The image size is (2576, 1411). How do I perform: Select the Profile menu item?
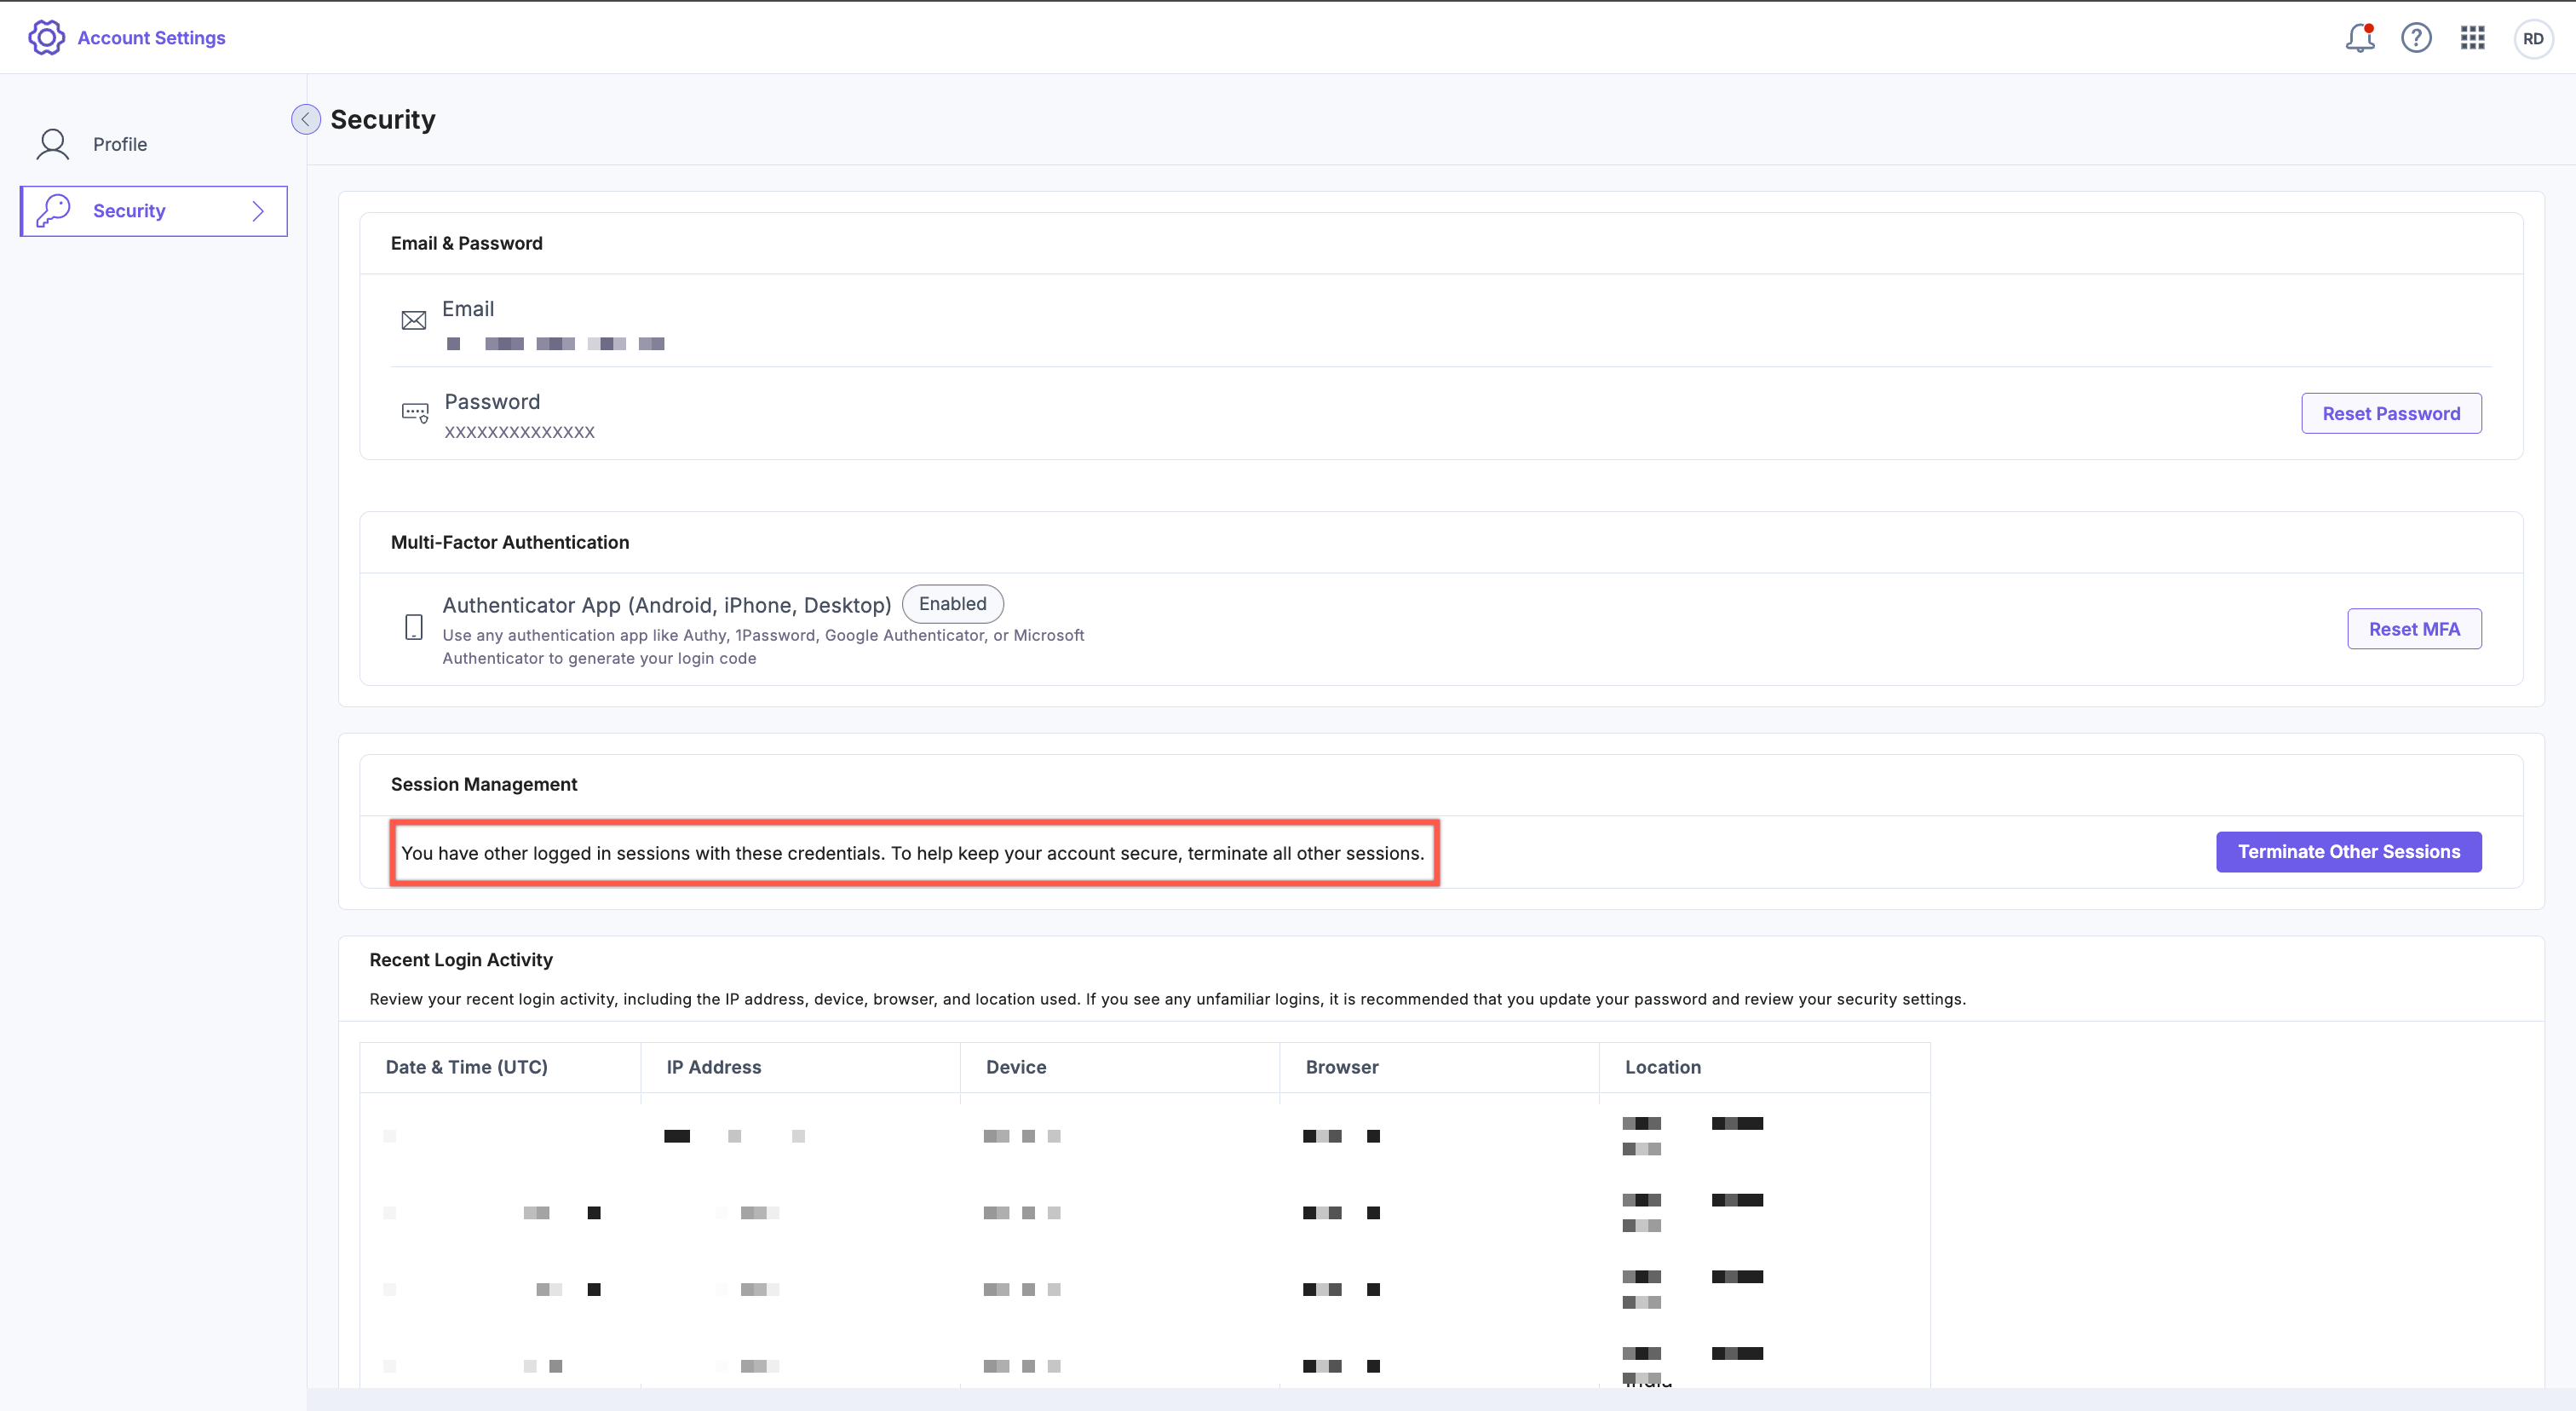(x=120, y=145)
